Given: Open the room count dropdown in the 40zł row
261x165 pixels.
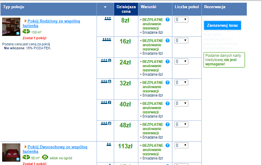Looking at the screenshot, I should 181,104.
